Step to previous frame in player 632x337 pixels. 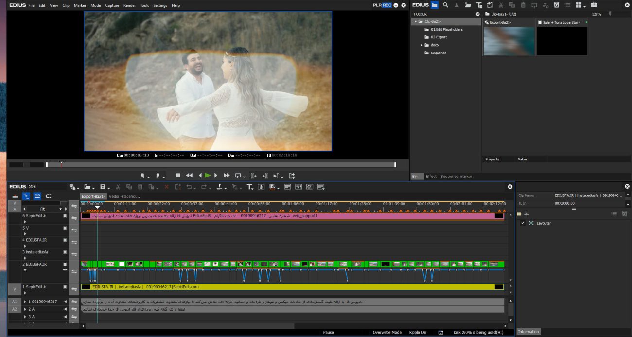[x=200, y=176]
